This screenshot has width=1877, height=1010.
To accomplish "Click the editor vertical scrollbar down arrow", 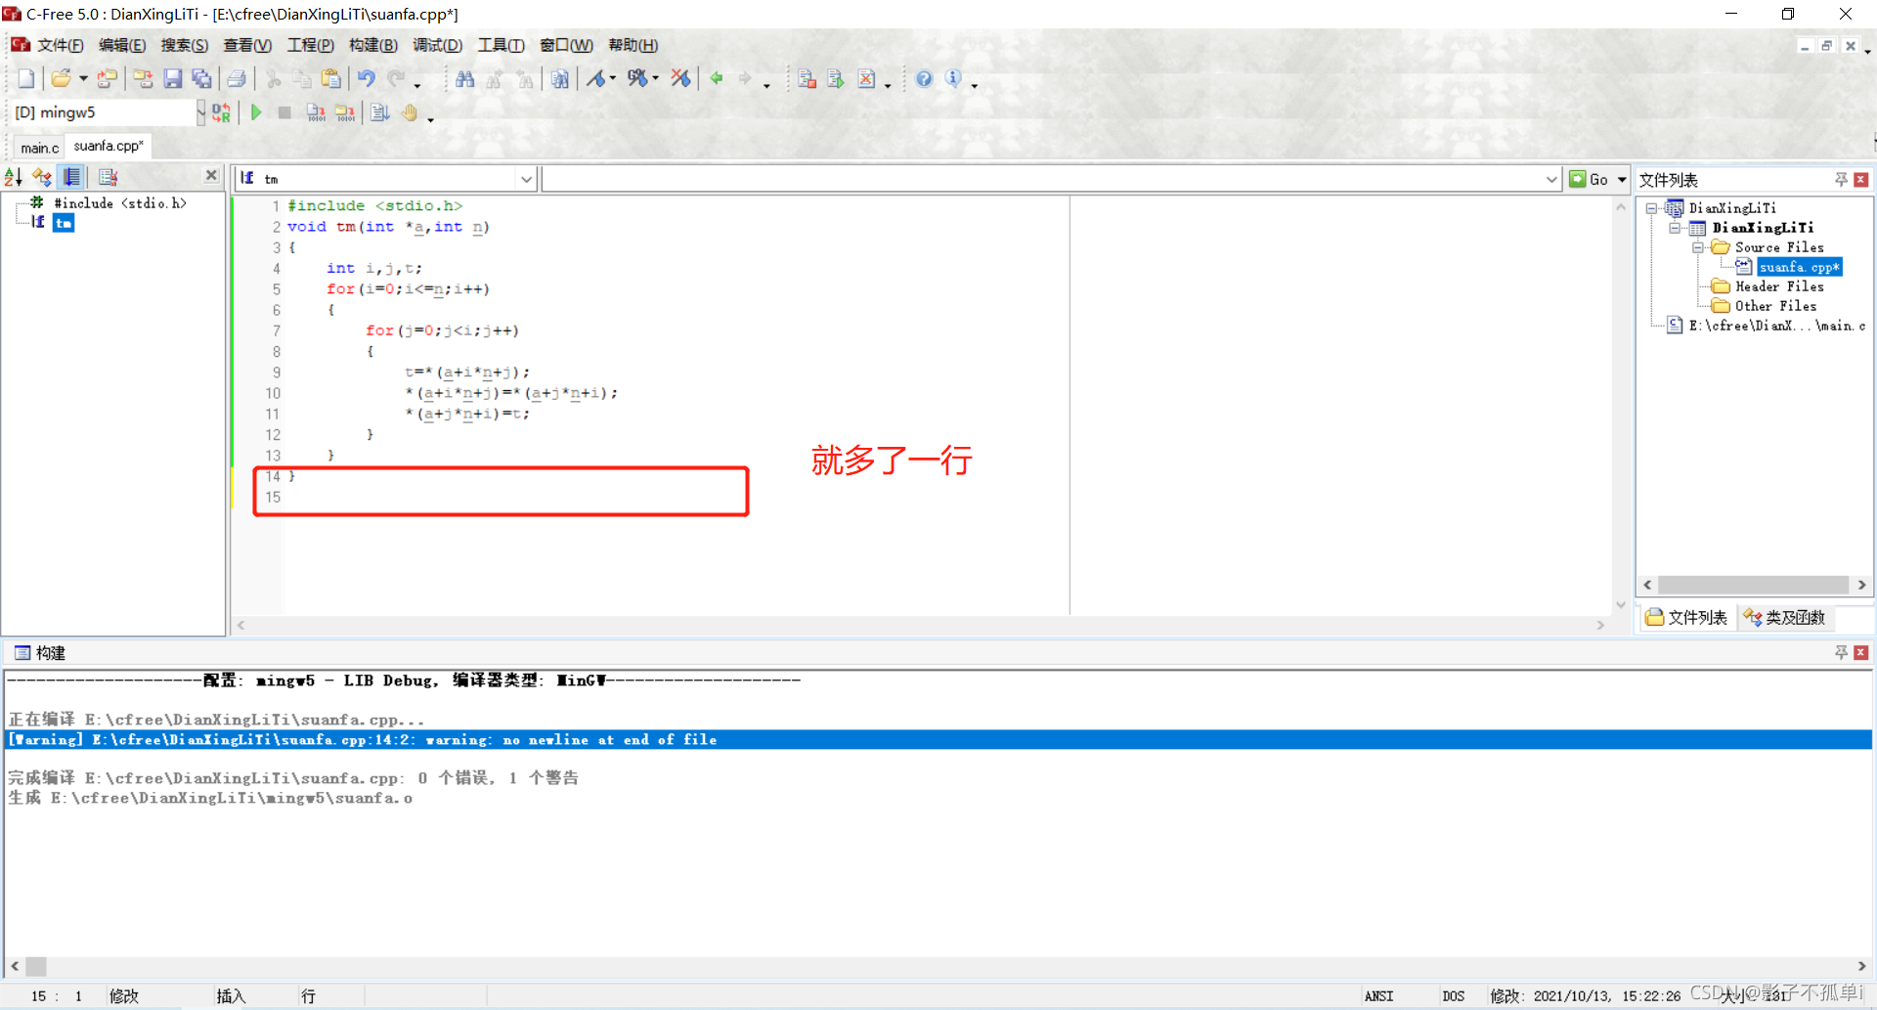I will coord(1621,605).
